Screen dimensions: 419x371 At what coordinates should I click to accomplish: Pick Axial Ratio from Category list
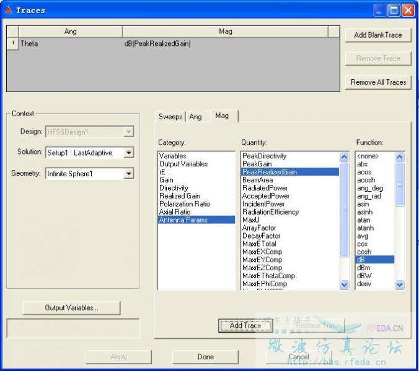pyautogui.click(x=175, y=212)
